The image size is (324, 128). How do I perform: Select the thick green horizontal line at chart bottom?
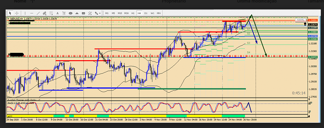(x=192, y=89)
